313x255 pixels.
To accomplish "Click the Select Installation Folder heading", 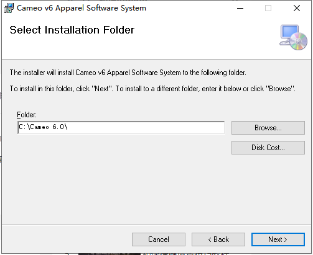I will (x=72, y=30).
